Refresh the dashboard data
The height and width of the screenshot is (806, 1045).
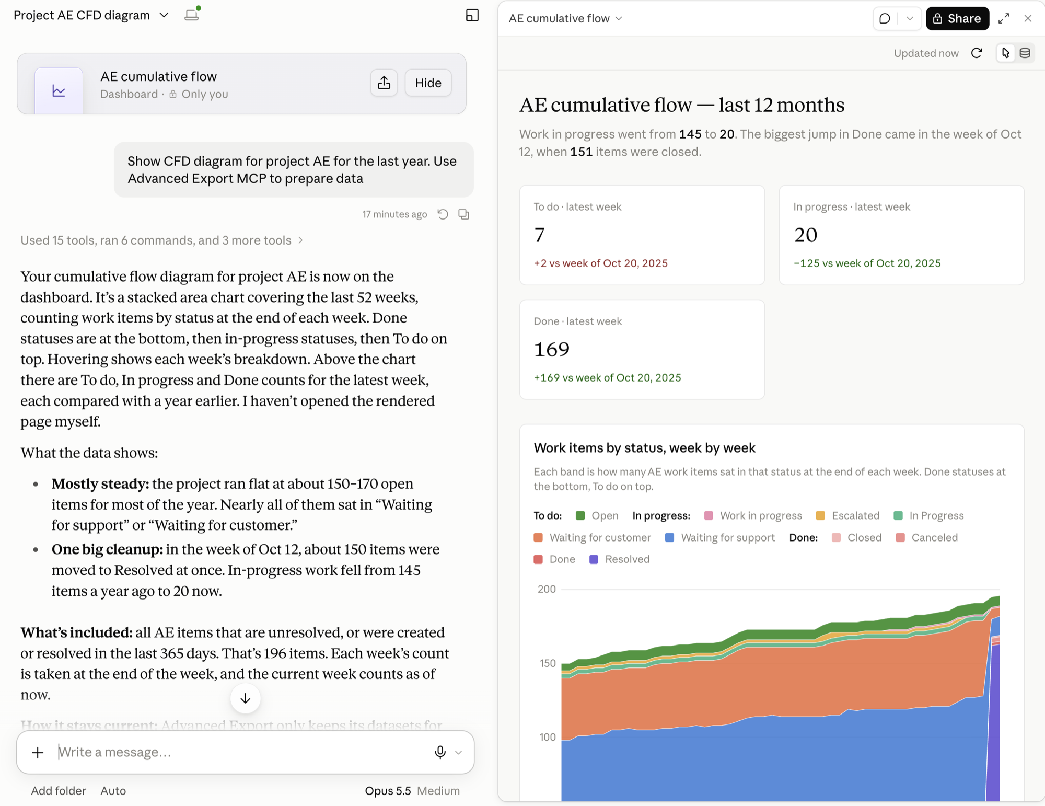pyautogui.click(x=977, y=53)
